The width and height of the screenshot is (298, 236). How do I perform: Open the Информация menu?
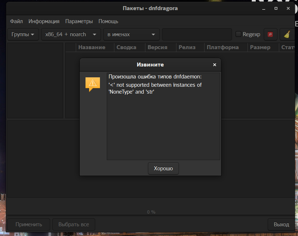coord(44,21)
